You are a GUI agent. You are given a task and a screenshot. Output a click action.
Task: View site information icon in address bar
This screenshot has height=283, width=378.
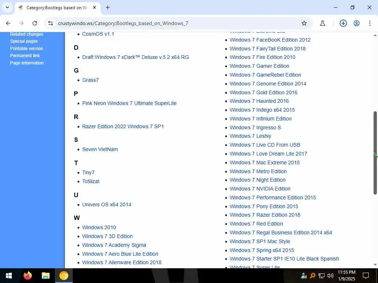click(x=51, y=23)
